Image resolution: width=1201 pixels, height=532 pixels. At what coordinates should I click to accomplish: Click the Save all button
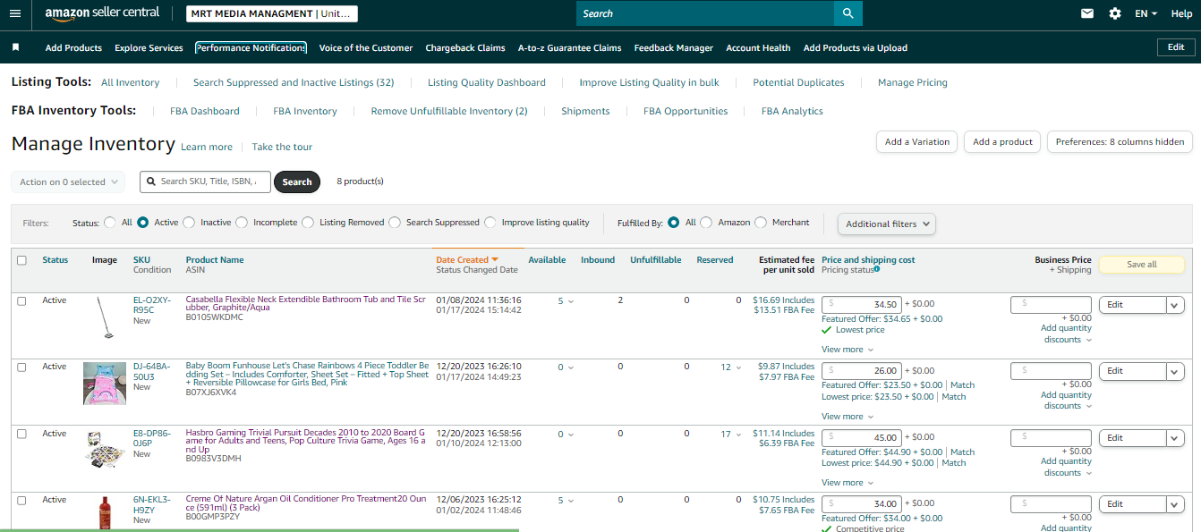[x=1141, y=265]
